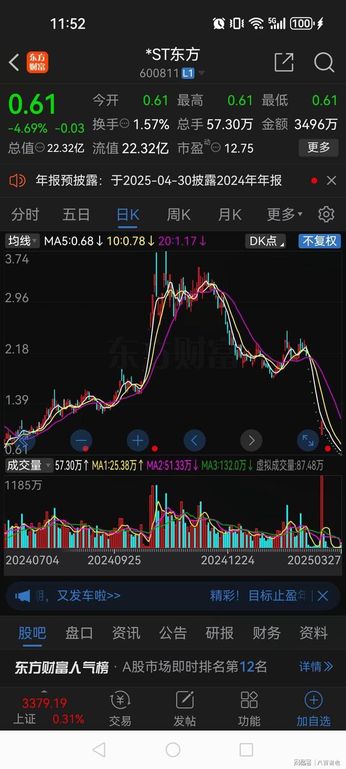Zoom in chart with plus button
The width and height of the screenshot is (346, 769).
click(x=137, y=440)
